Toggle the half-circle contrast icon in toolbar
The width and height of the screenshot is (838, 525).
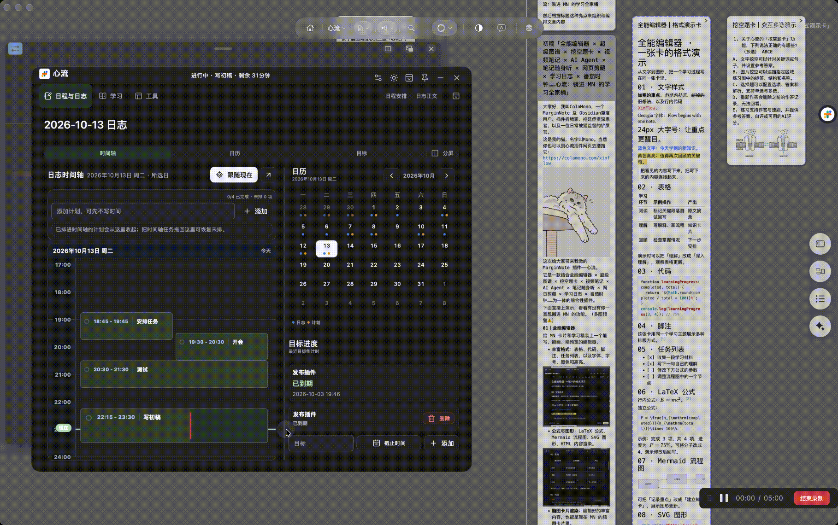(479, 28)
